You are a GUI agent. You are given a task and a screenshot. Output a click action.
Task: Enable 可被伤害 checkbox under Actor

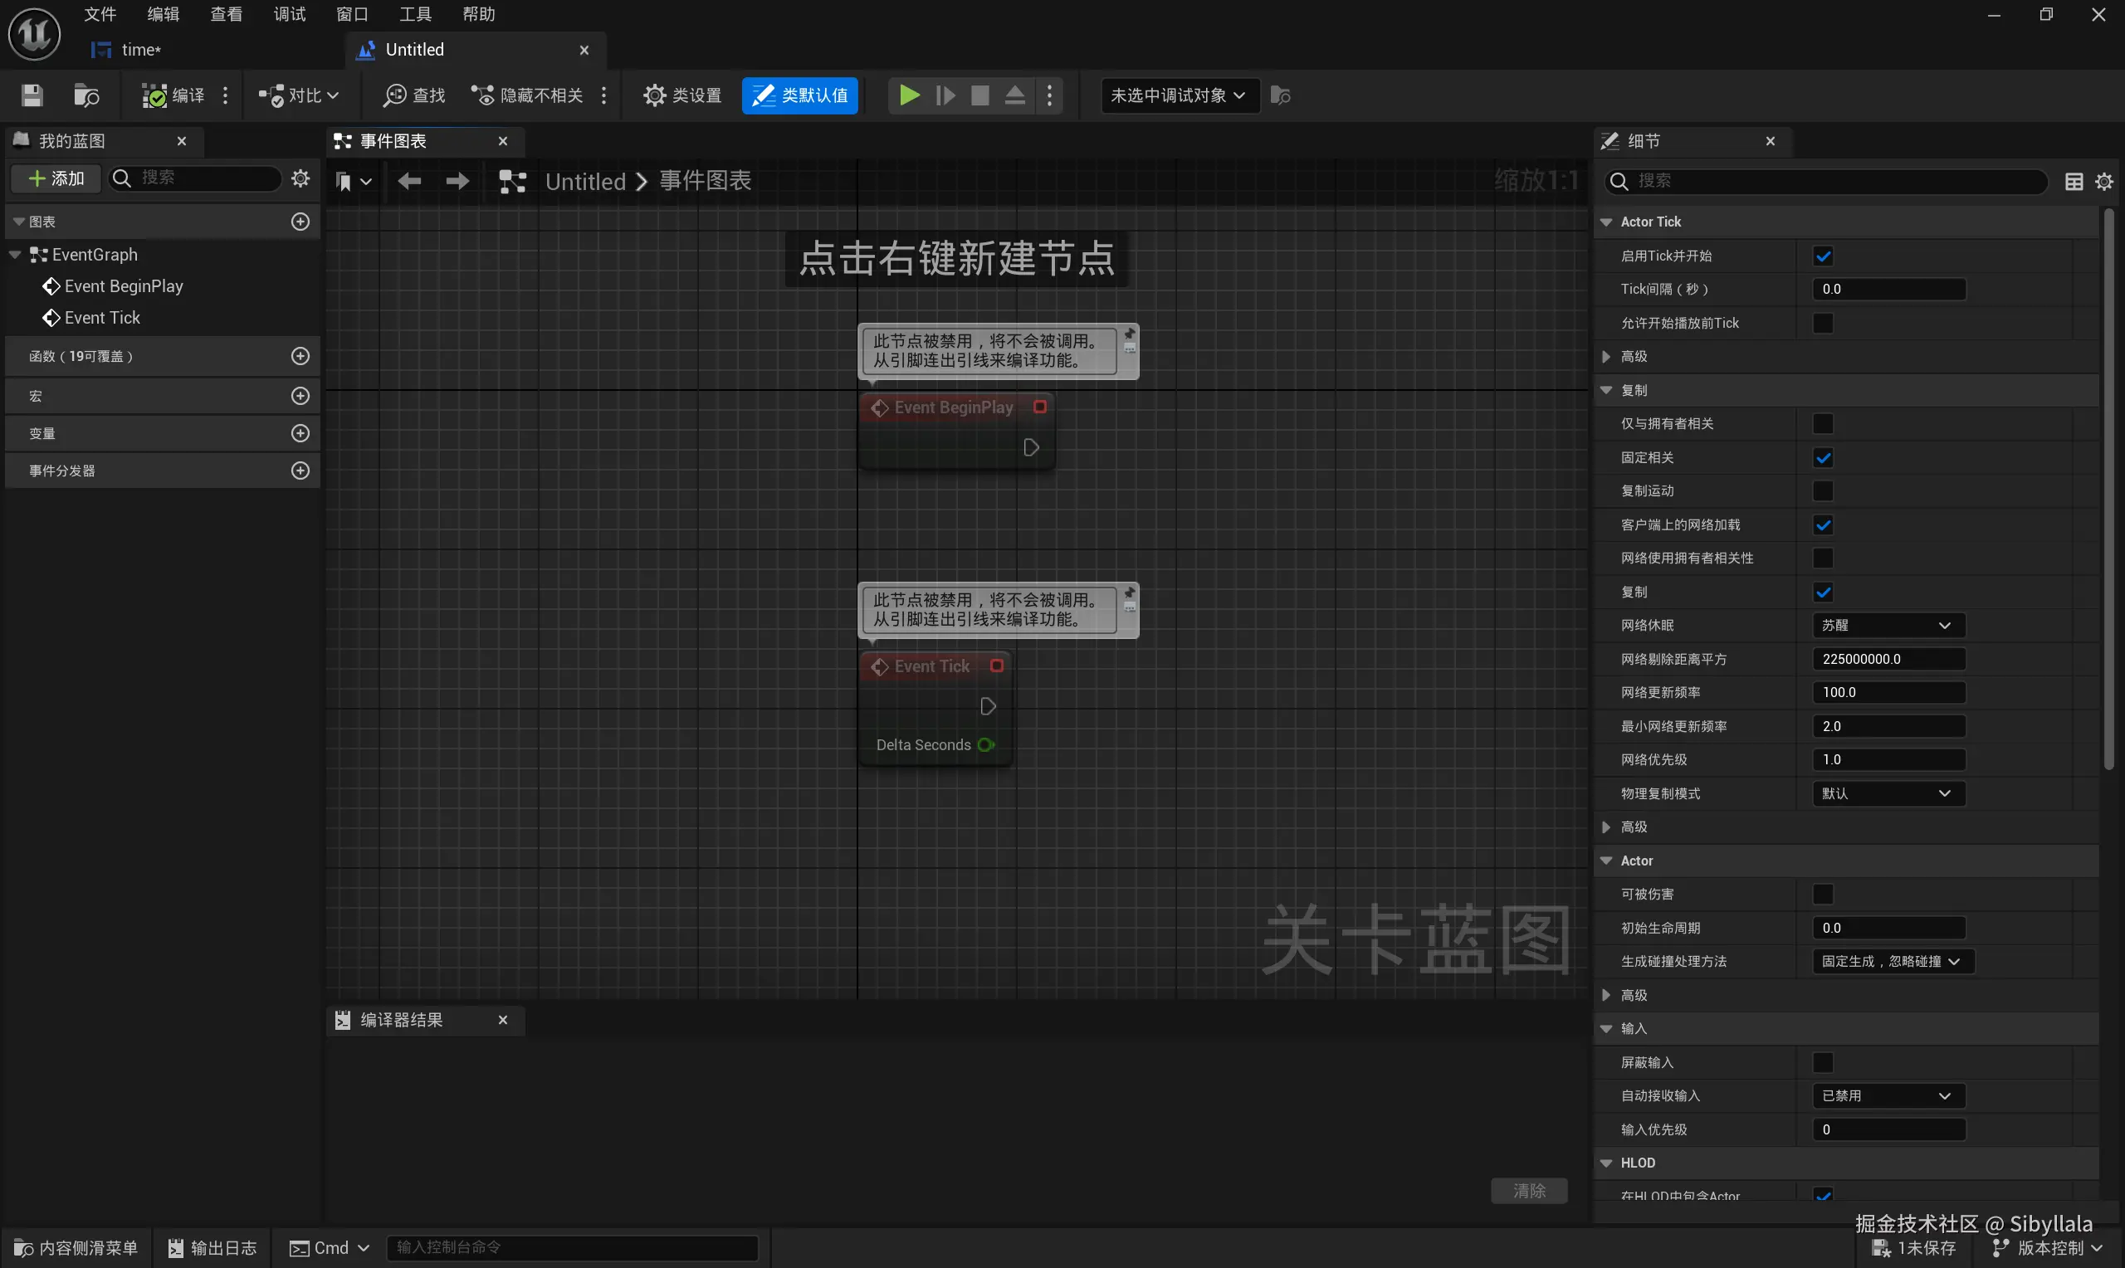pyautogui.click(x=1823, y=894)
